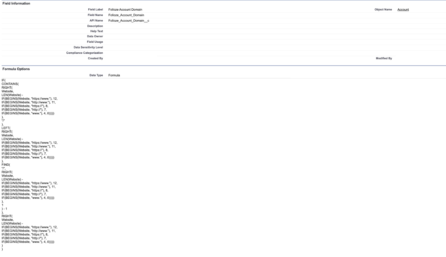Click the CONTAINS( line in the formula

point(10,84)
